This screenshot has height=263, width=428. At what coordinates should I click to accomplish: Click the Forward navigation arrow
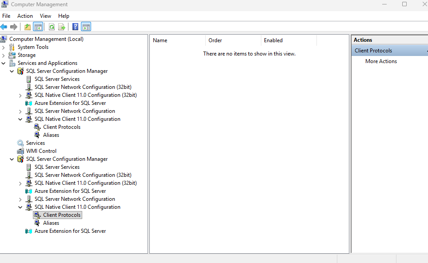(x=13, y=26)
